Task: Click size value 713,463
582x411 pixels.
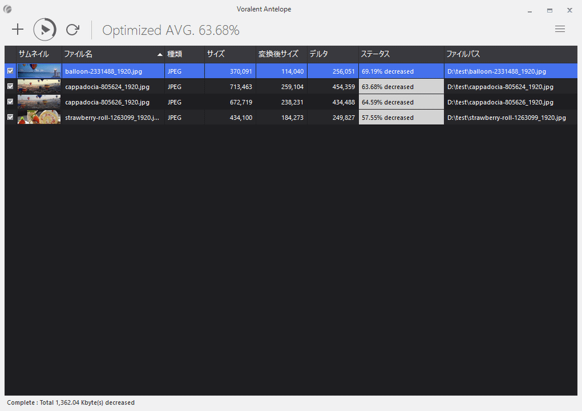Action: pyautogui.click(x=240, y=87)
